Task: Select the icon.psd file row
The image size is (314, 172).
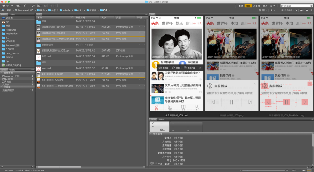Action: click(91, 68)
